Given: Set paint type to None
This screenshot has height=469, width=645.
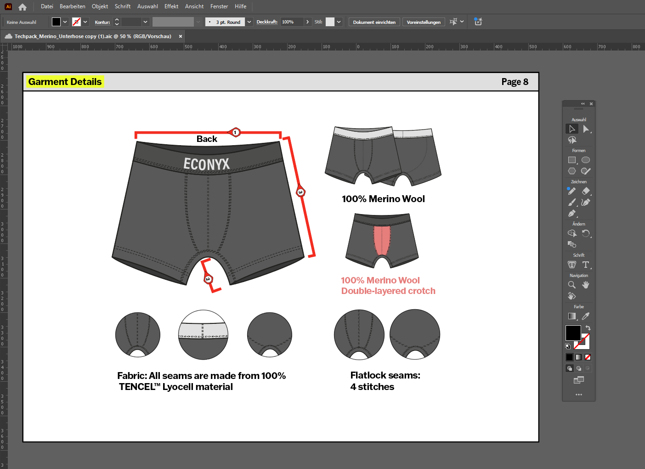Looking at the screenshot, I should point(588,357).
